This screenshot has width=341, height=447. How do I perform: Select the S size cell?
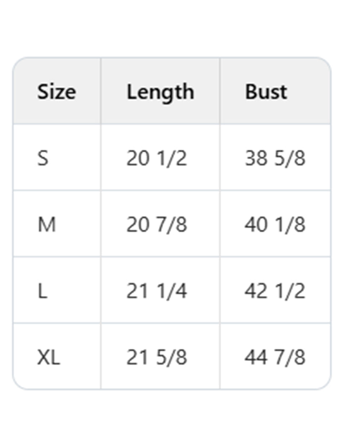43,158
